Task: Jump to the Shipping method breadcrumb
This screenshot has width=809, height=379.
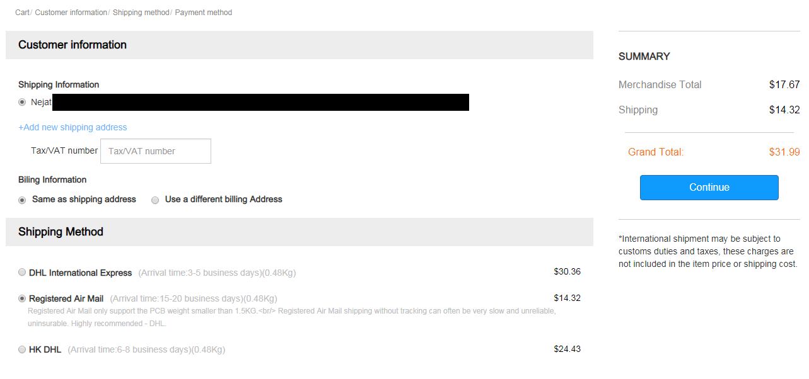Action: (x=141, y=13)
